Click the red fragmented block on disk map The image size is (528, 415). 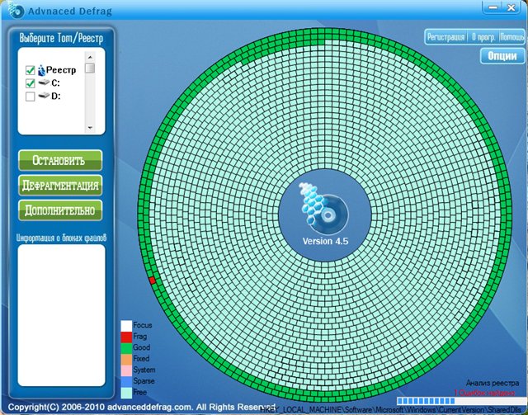pyautogui.click(x=153, y=281)
